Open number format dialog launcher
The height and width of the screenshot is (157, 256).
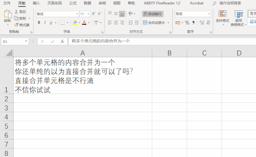click(x=211, y=32)
